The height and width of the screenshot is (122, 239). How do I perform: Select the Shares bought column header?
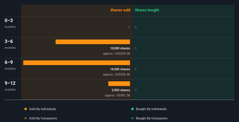pyautogui.click(x=147, y=10)
